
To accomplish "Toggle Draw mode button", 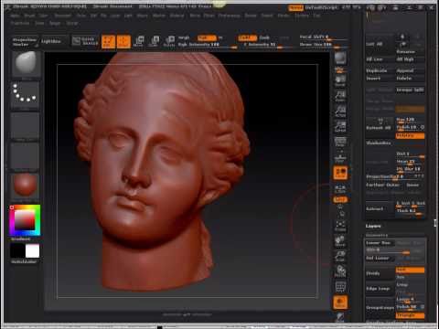I will 123,41.
